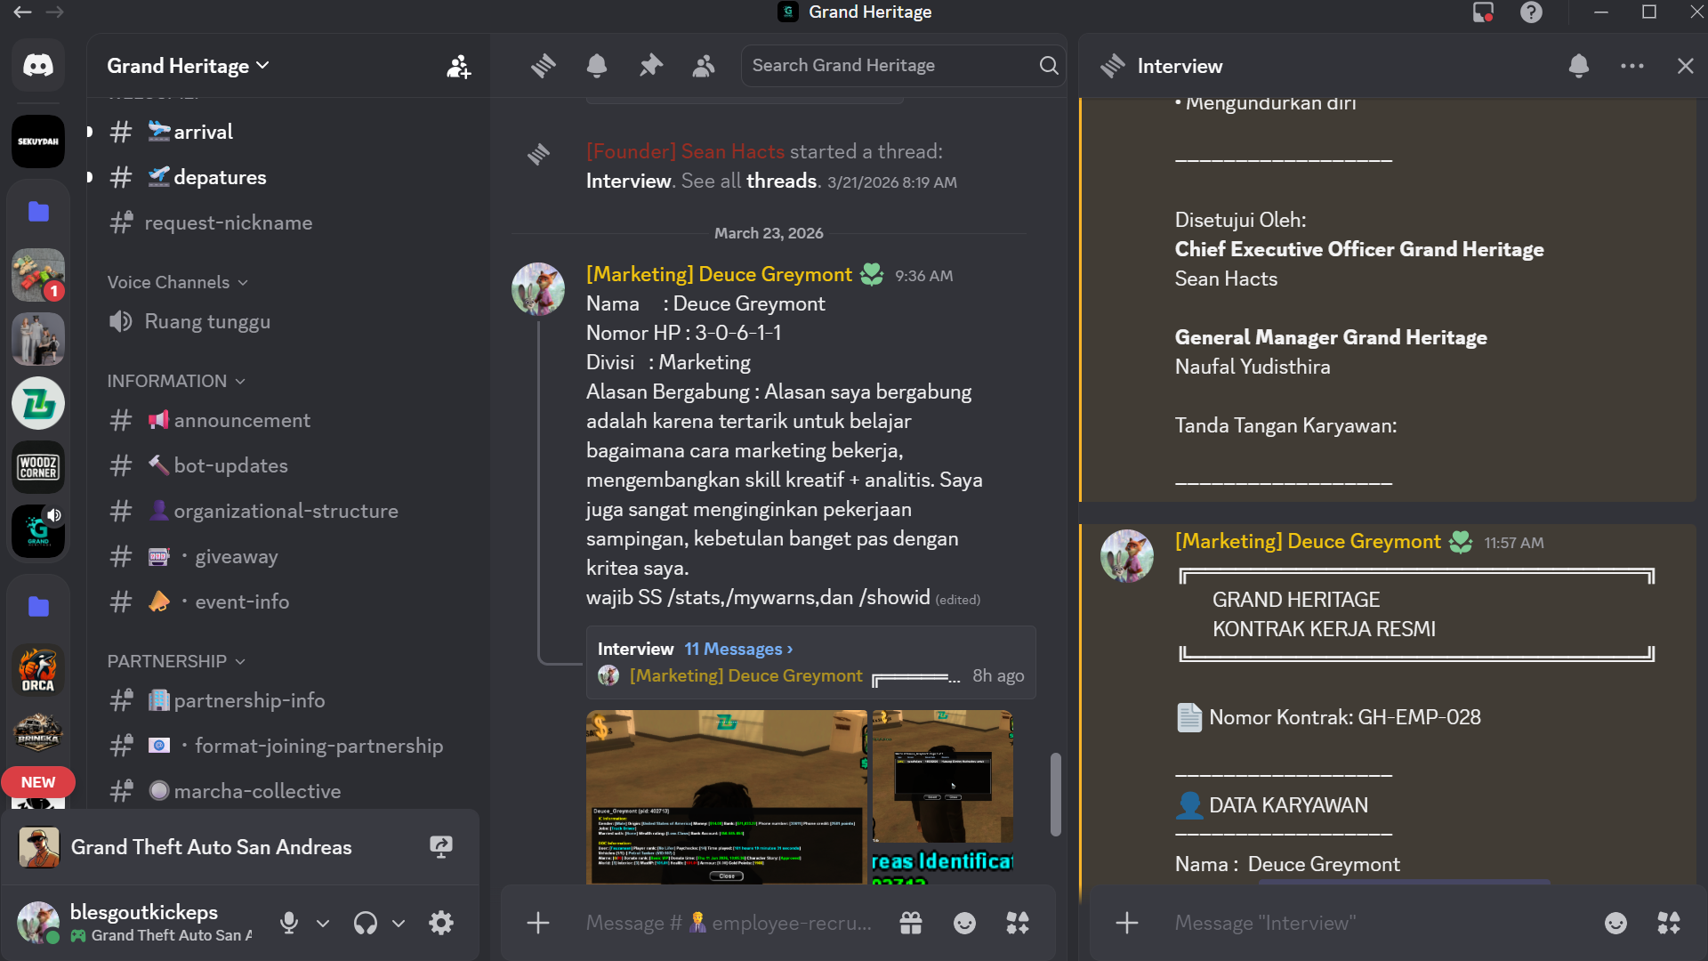This screenshot has height=961, width=1708.
Task: Expand the Grand Heritage server menu
Action: coord(188,66)
